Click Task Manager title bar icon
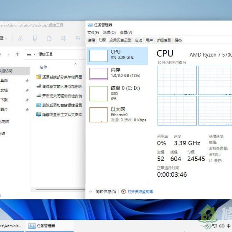The image size is (232, 232). point(90,25)
